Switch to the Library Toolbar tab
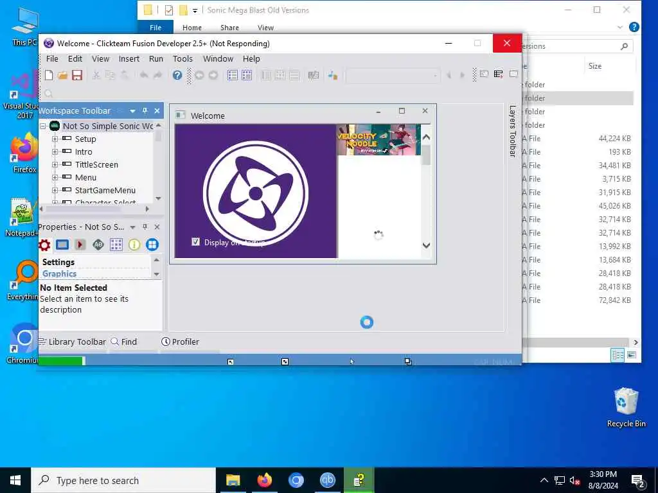Screen dimensions: 658x493 (x=72, y=342)
